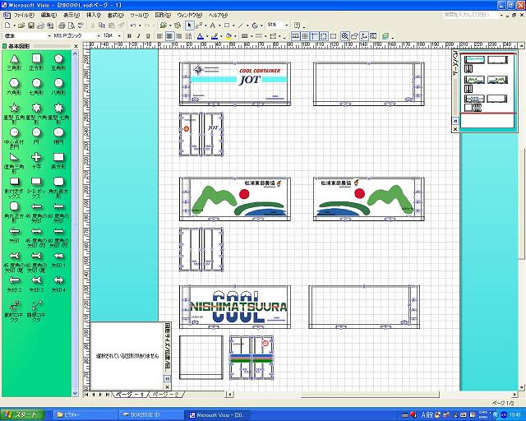Viewport: 526px width, 421px height.
Task: Toggle Underline formatting
Action: [148, 36]
